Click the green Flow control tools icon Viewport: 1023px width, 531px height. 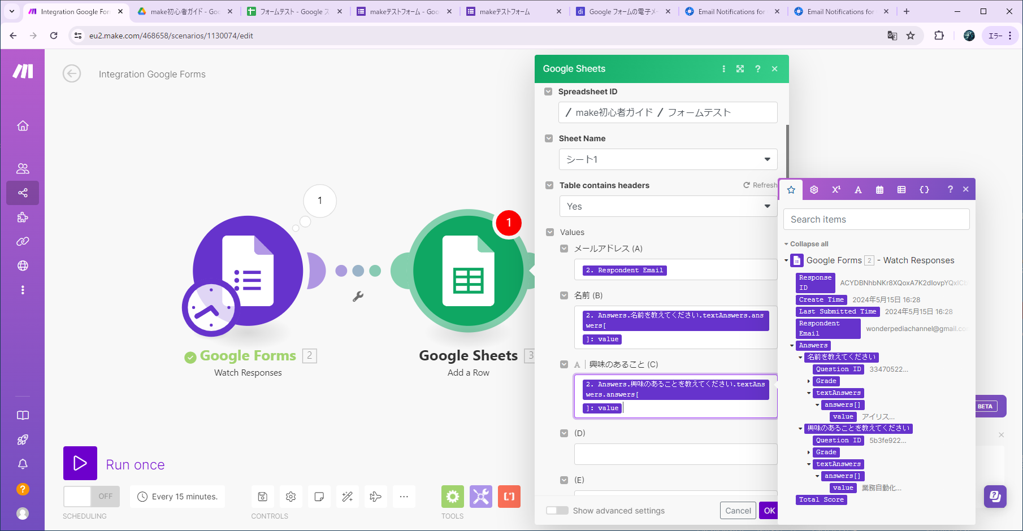[452, 497]
